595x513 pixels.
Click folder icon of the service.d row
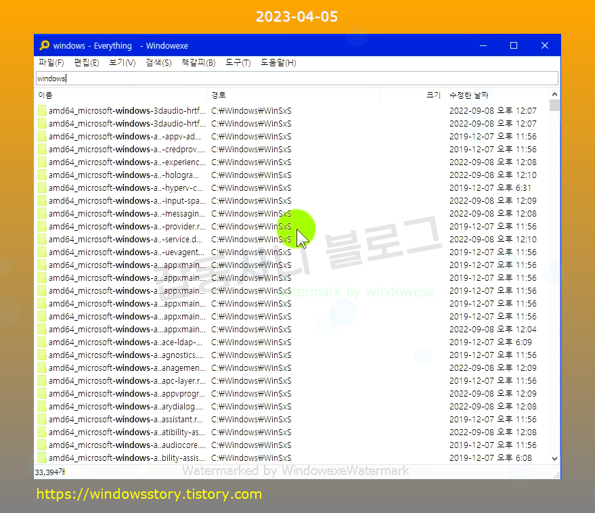[x=42, y=240]
